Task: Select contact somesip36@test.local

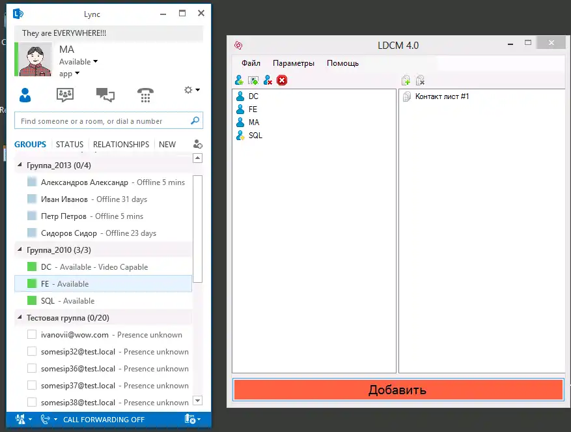Action: coord(103,369)
